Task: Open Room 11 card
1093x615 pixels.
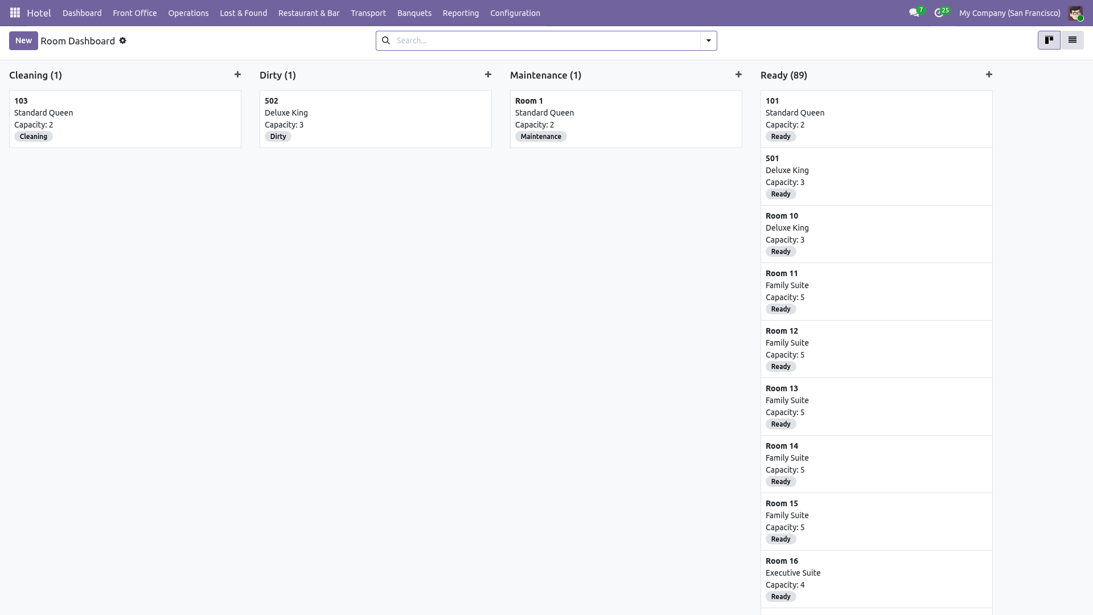Action: point(877,292)
